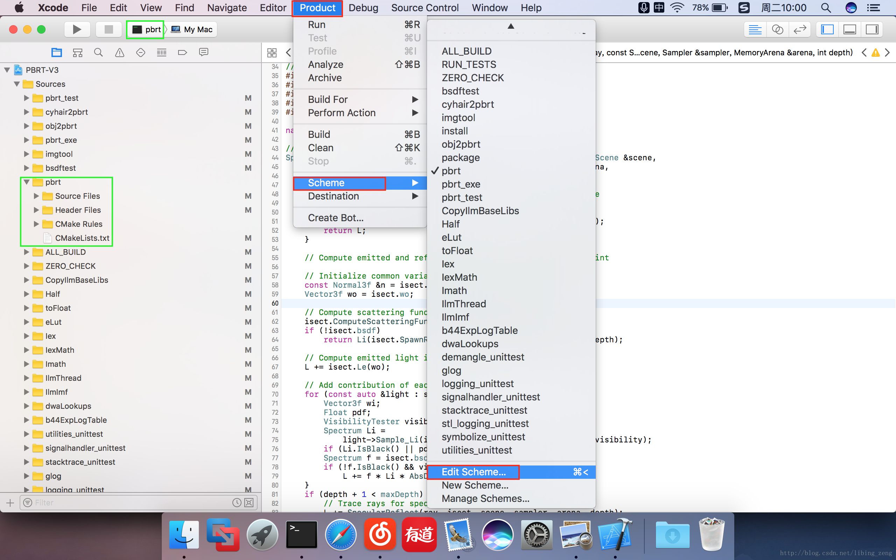The width and height of the screenshot is (896, 560).
Task: Select the Standard editor icon
Action: [755, 29]
